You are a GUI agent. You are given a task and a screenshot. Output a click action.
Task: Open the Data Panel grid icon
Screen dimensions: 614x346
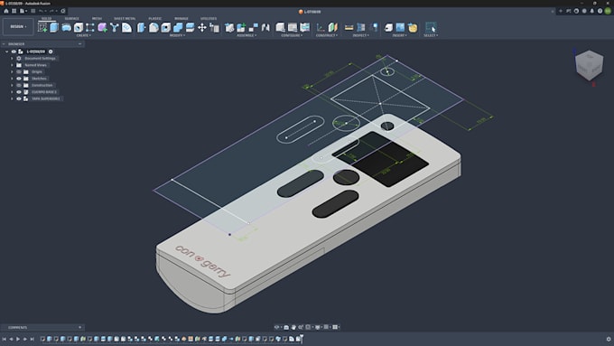14,11
